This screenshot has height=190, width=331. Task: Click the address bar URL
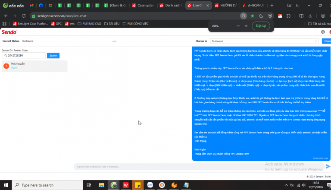click(62, 16)
